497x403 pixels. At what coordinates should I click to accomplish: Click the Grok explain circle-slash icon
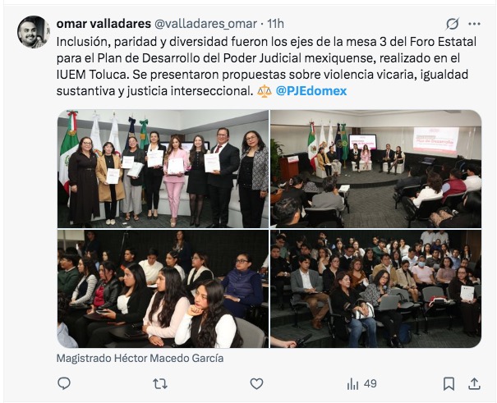click(453, 24)
